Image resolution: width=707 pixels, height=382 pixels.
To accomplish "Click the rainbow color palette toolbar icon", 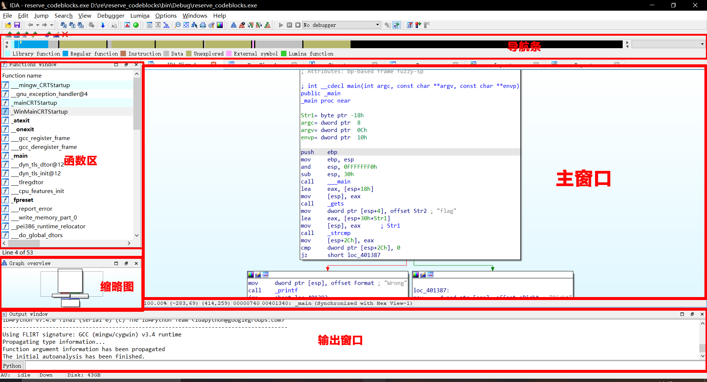I will pos(220,25).
